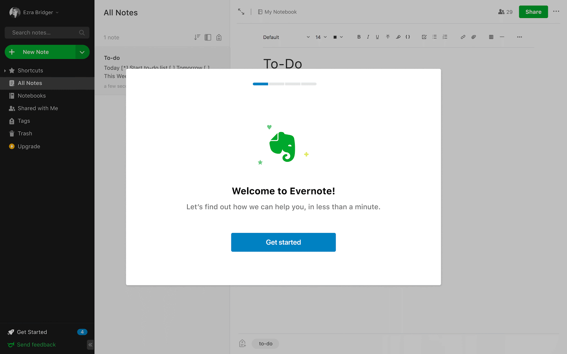Screen dimensions: 567x354
Task: Click the insert link icon
Action: click(x=463, y=37)
